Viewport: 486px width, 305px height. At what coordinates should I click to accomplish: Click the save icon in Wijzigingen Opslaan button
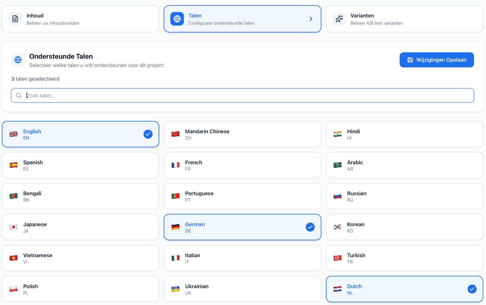[410, 60]
